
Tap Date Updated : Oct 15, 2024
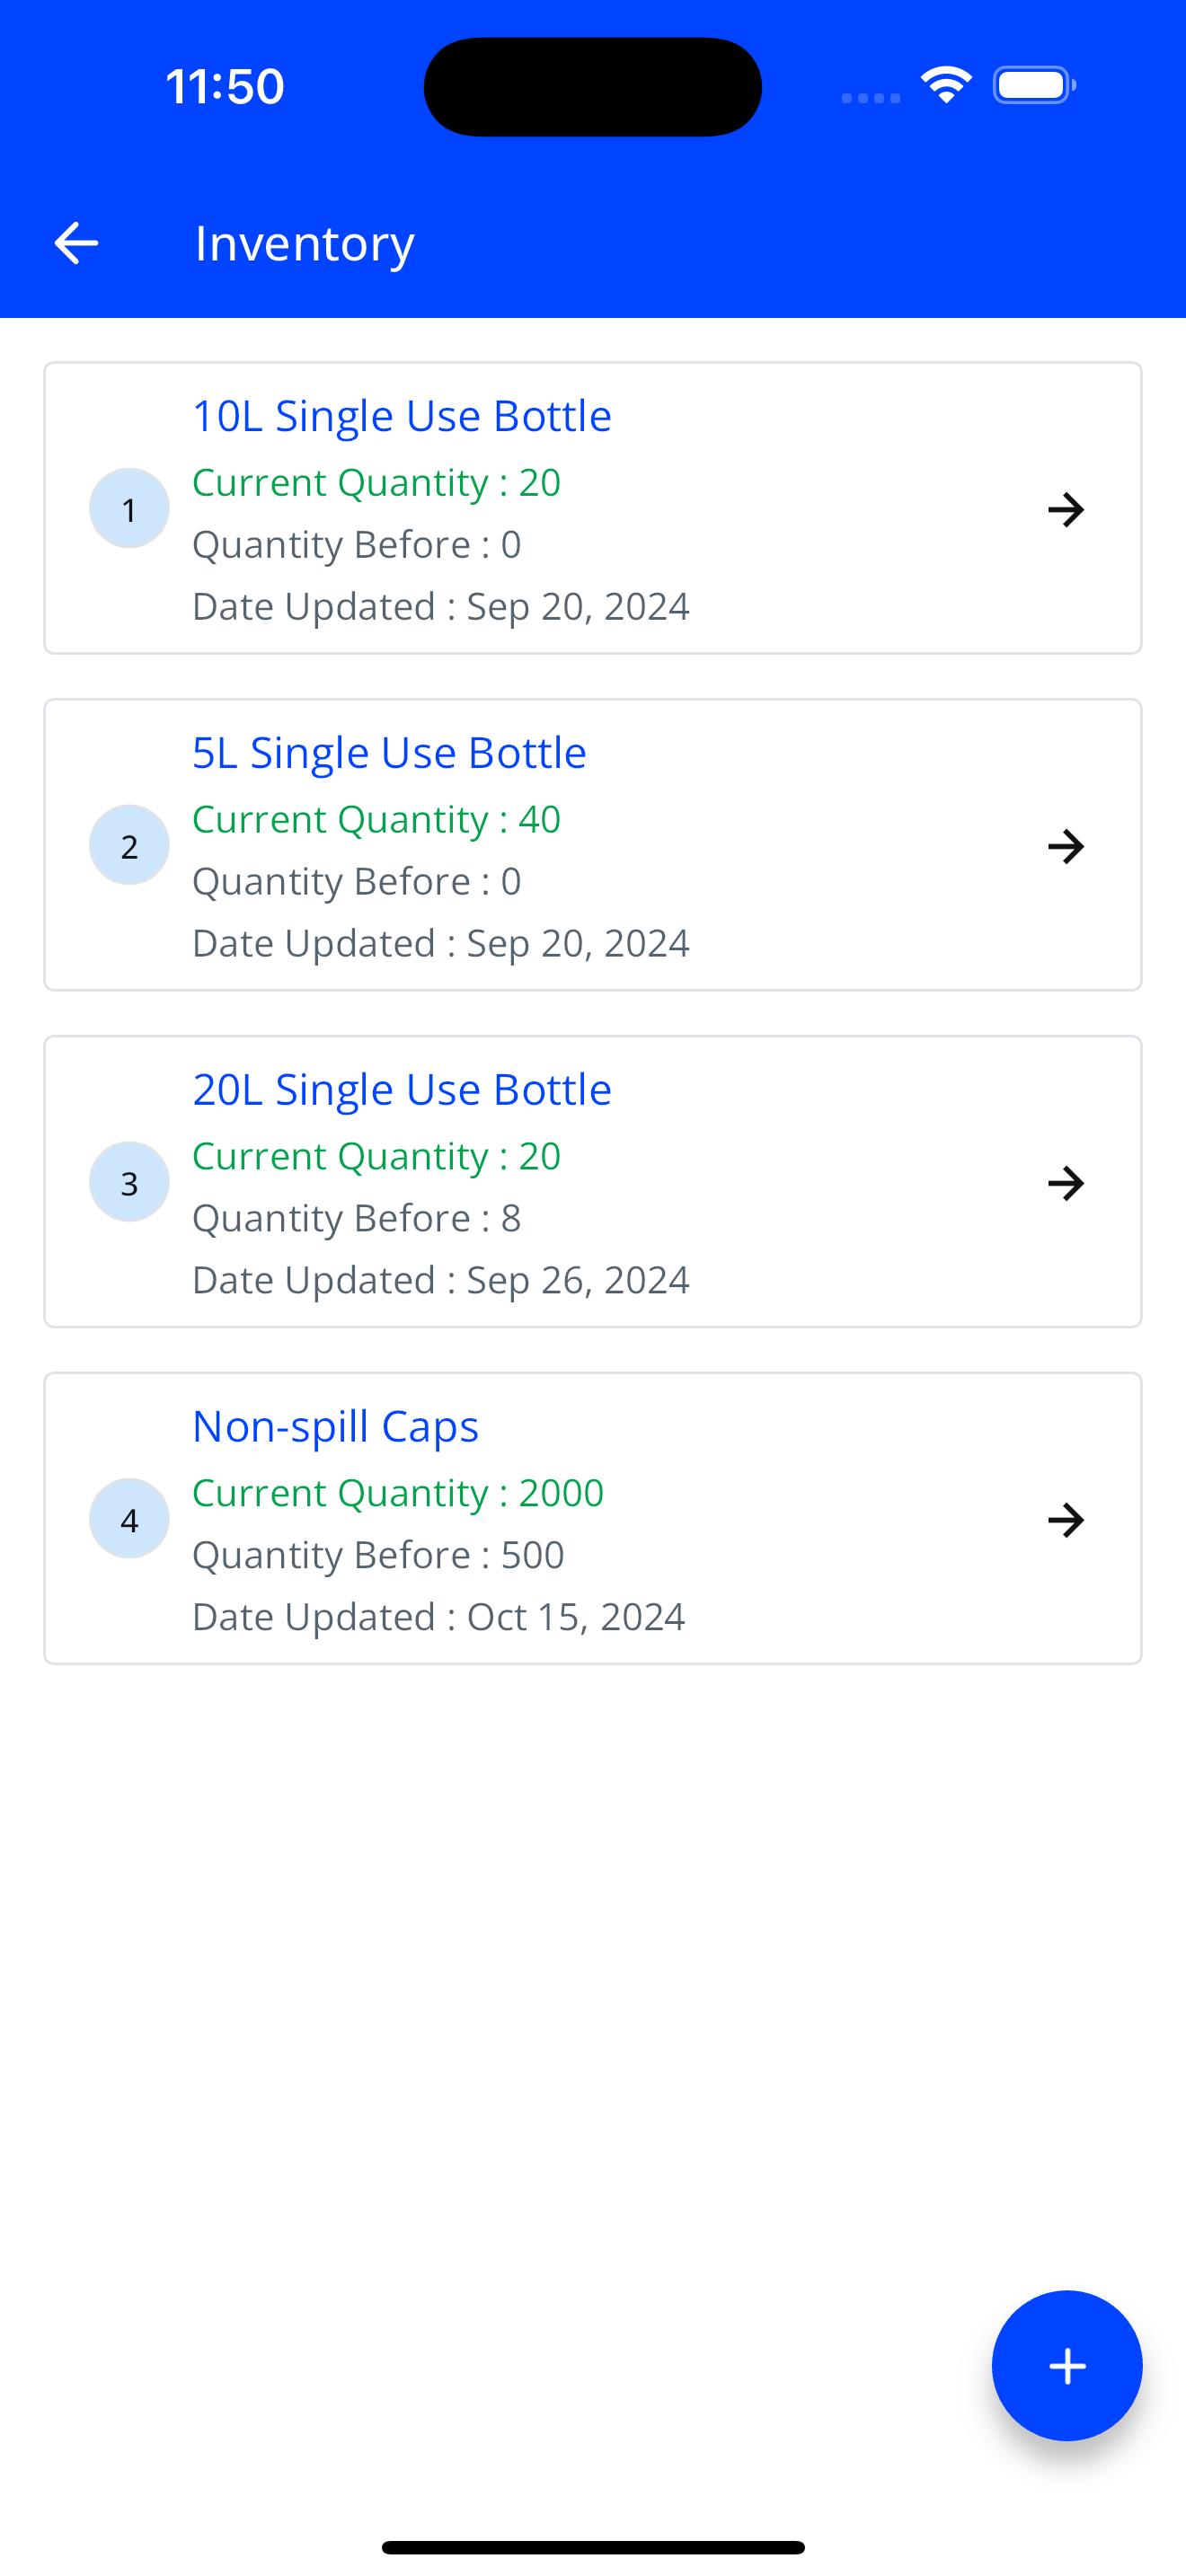(438, 1617)
